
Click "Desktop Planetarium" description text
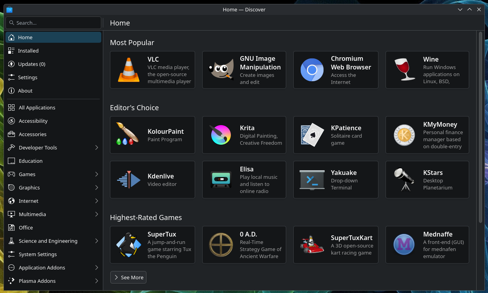point(438,184)
